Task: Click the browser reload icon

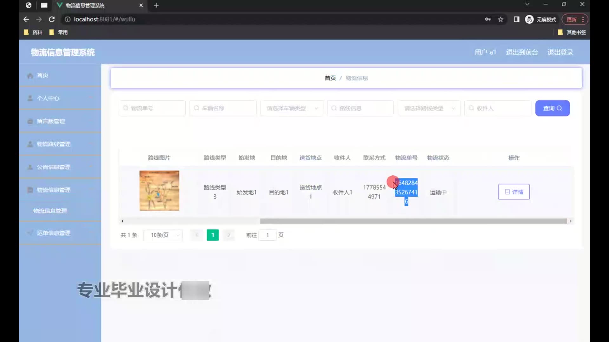Action: tap(52, 19)
